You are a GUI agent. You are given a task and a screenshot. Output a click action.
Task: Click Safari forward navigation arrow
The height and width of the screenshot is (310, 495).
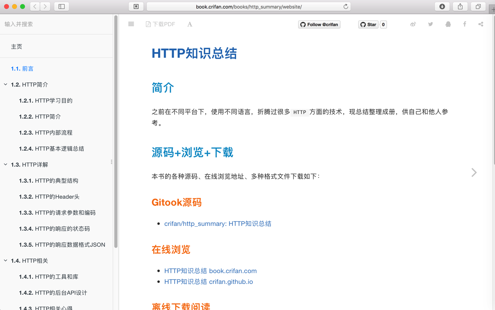point(45,6)
